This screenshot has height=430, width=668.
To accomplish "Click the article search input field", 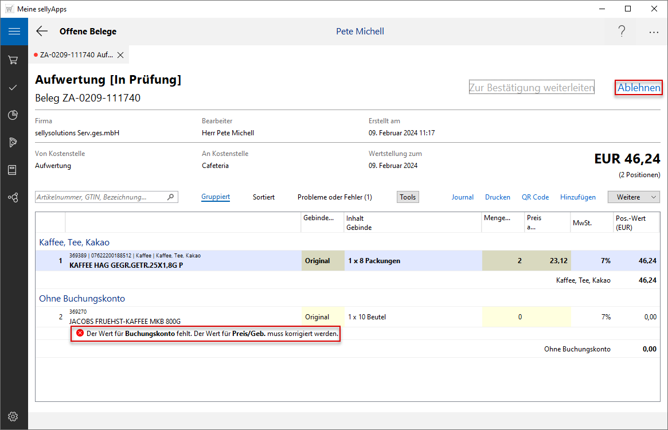I will coord(100,197).
